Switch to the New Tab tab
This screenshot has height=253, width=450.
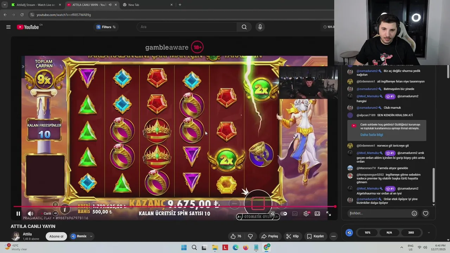[148, 5]
